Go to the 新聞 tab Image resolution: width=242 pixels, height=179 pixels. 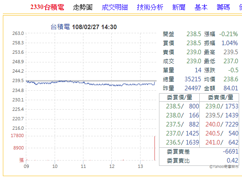click(x=179, y=7)
